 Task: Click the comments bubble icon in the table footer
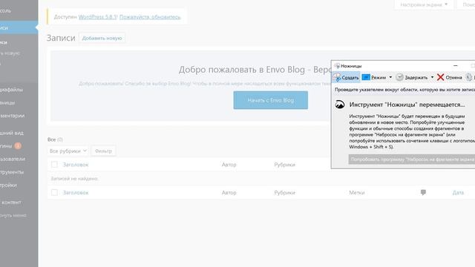(x=423, y=192)
